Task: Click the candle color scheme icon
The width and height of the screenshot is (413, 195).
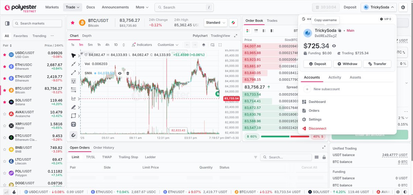Action: point(233,23)
